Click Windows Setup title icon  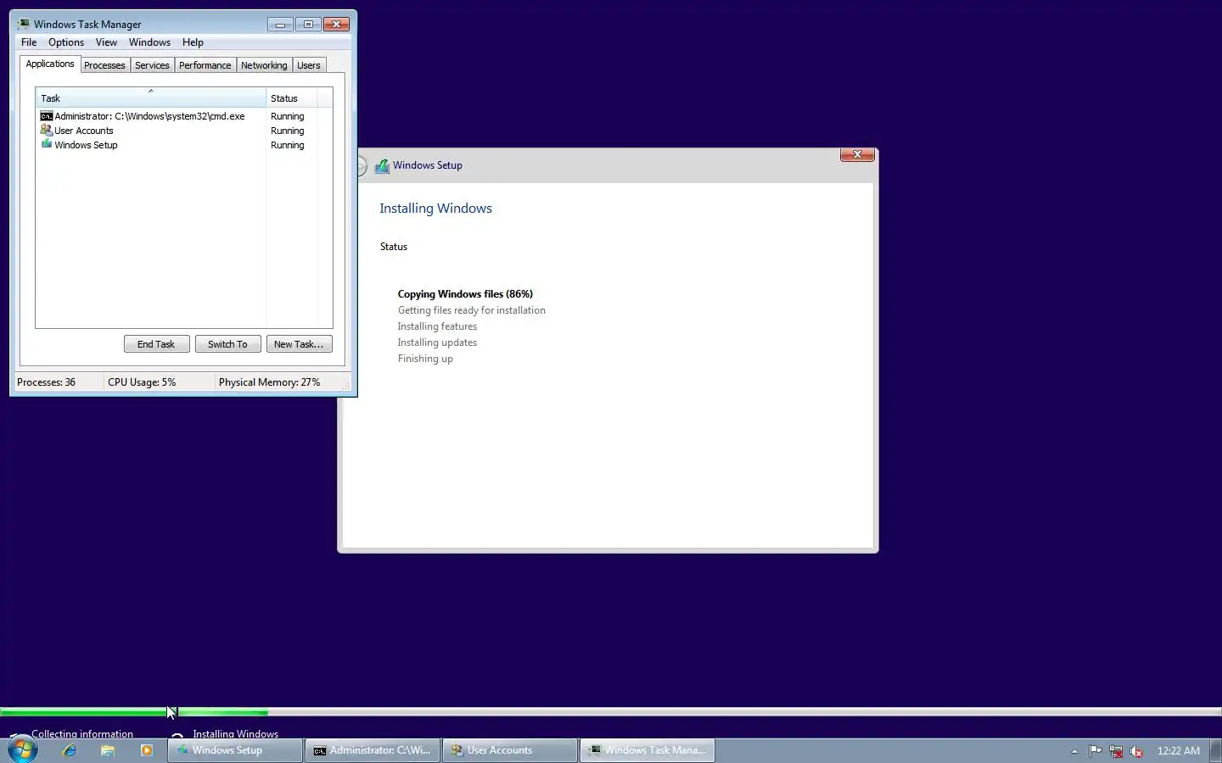tap(383, 165)
